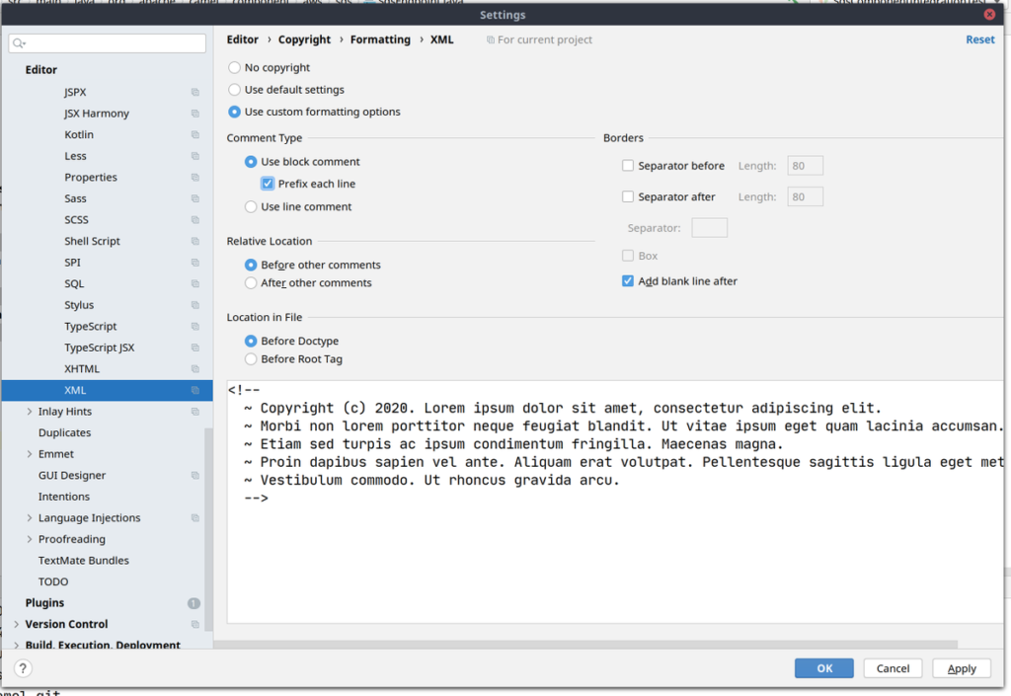
Task: Expand the Proofreading tree node
Action: [29, 539]
